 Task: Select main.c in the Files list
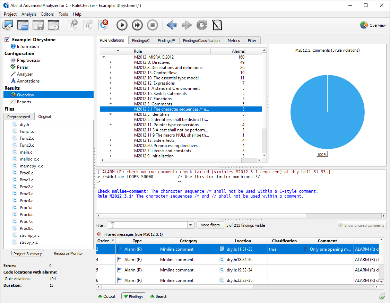26,152
